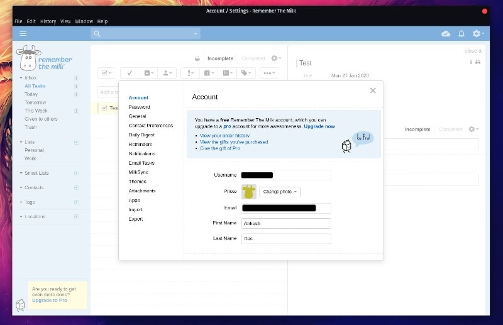Click the Last Name field
The height and width of the screenshot is (325, 503).
[286, 239]
